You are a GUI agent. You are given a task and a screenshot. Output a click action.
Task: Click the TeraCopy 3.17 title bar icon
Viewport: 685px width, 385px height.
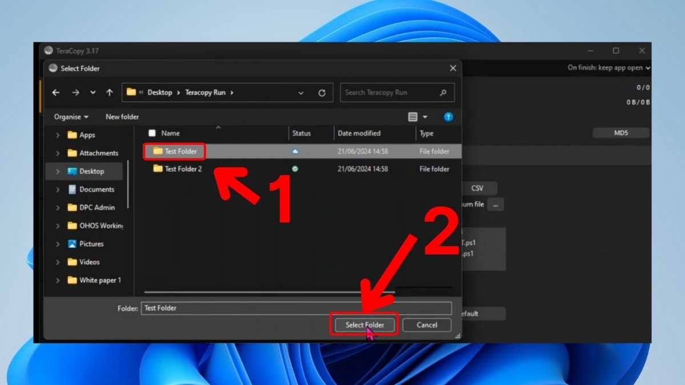pos(49,50)
